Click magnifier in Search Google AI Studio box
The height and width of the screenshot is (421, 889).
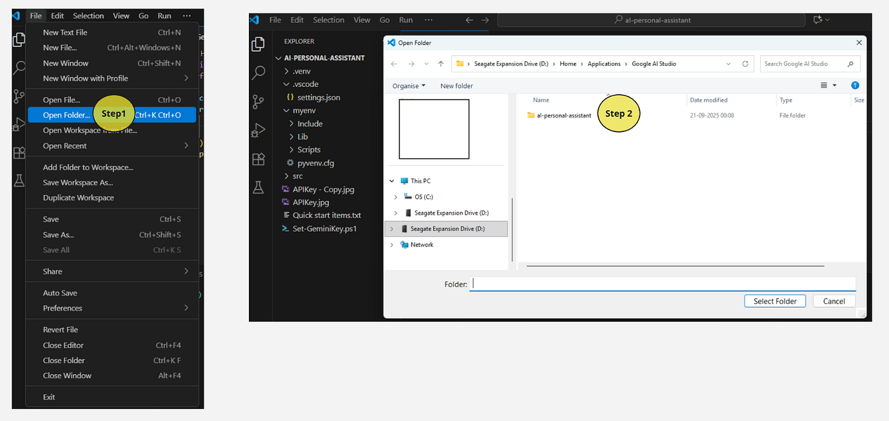pyautogui.click(x=850, y=63)
